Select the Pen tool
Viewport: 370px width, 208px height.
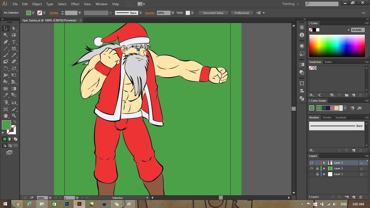click(5, 42)
